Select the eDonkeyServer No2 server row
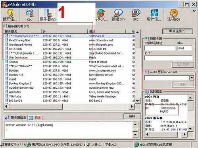Viewport: 198px width, 148px height. coord(69,88)
